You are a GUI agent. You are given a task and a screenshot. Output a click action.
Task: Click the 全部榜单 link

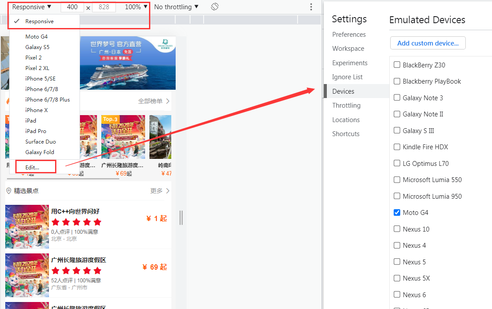[150, 101]
